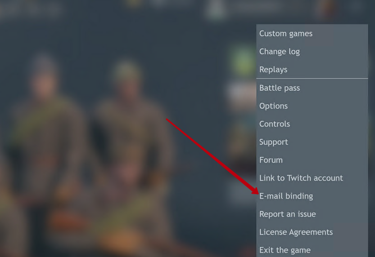Open Custom games from the menu
Image resolution: width=375 pixels, height=257 pixels.
pos(312,33)
